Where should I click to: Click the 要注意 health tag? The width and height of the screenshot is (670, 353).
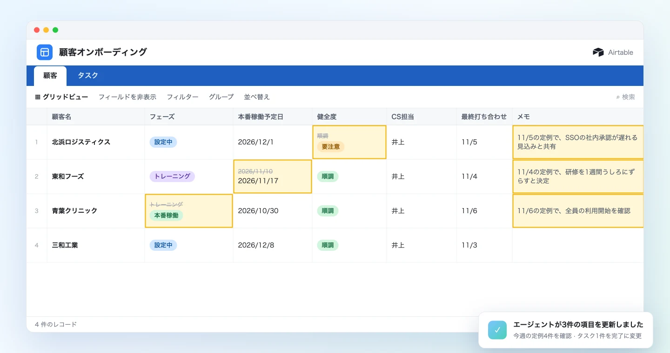click(x=331, y=147)
